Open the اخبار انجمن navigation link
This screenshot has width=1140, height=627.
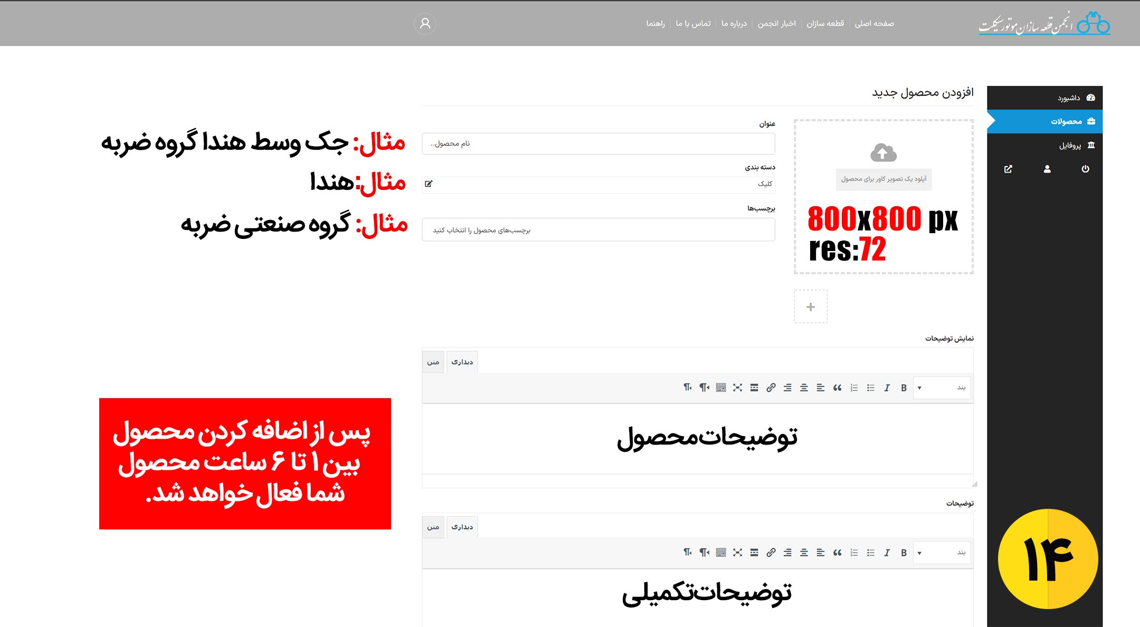(776, 24)
